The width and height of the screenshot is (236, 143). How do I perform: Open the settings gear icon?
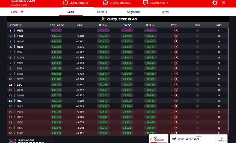(x=215, y=3)
